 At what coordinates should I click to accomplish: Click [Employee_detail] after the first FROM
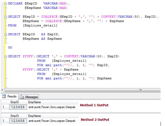click(x=40, y=26)
